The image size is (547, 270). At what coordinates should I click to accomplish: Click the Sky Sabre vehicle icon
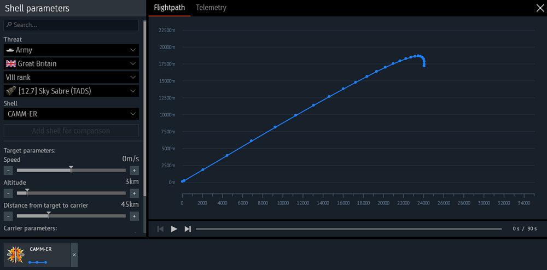[11, 91]
